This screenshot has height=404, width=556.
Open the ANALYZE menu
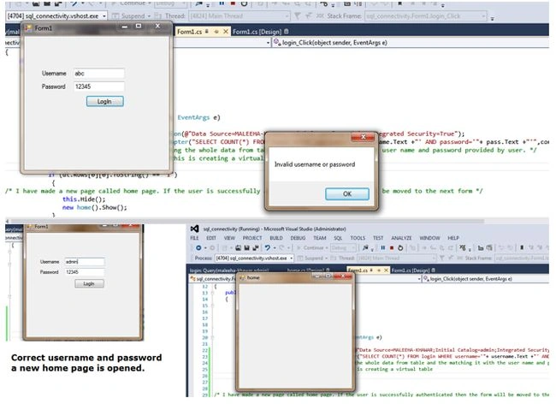pos(401,238)
